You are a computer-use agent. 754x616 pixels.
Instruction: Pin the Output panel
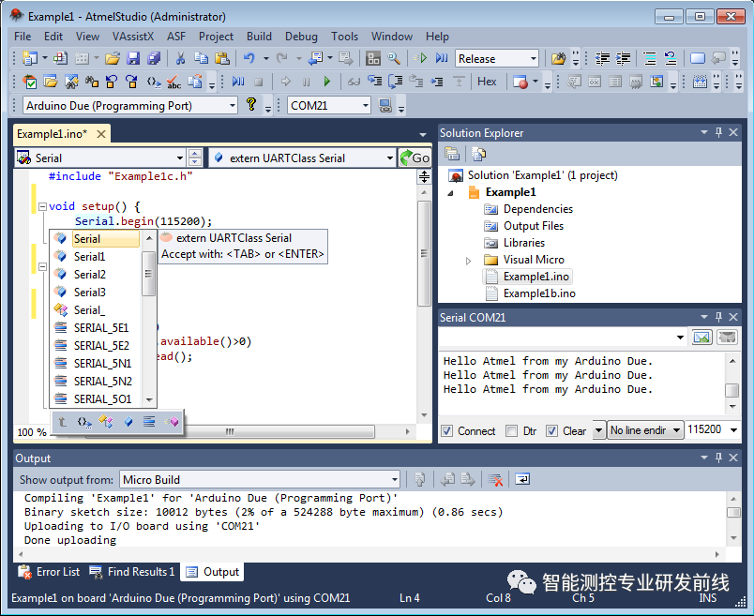pos(718,458)
